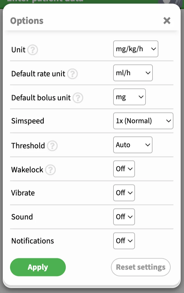184x293 pixels.
Task: Click the Options dialog title
Action: pos(27,21)
